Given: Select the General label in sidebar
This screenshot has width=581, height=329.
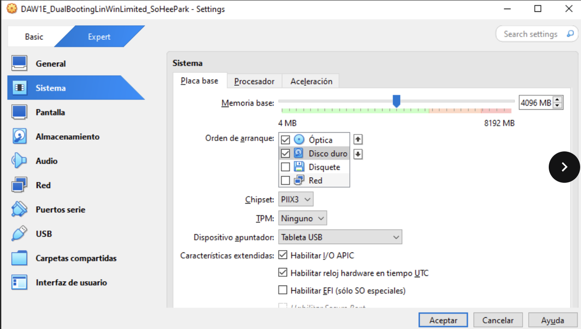Looking at the screenshot, I should [51, 64].
